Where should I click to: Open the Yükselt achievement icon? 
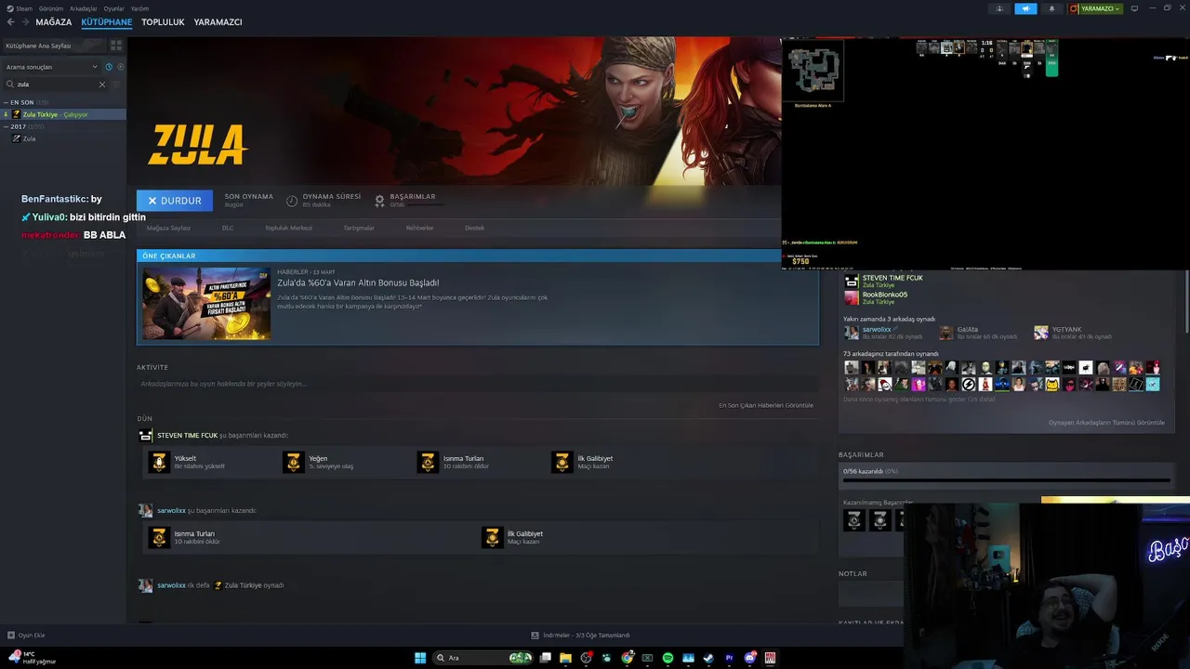click(x=159, y=462)
